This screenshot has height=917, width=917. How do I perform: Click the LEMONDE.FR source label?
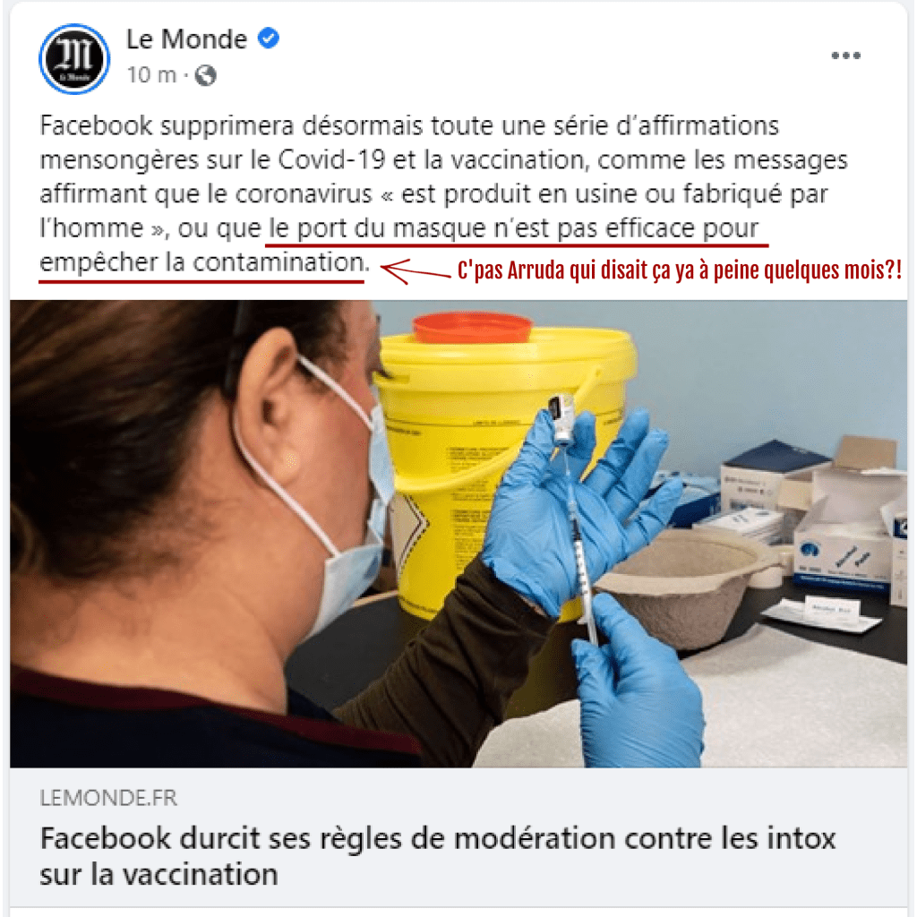point(108,798)
